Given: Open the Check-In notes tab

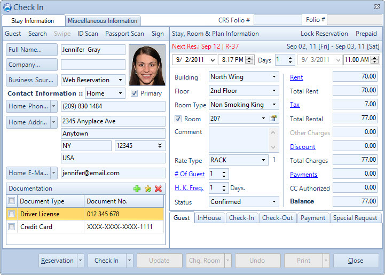Looking at the screenshot, I should click(241, 218).
